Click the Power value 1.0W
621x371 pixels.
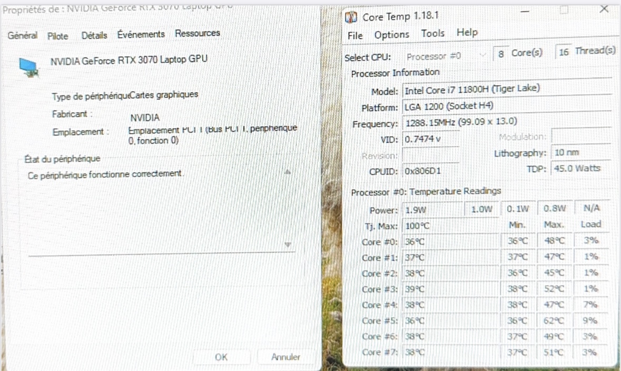click(481, 209)
